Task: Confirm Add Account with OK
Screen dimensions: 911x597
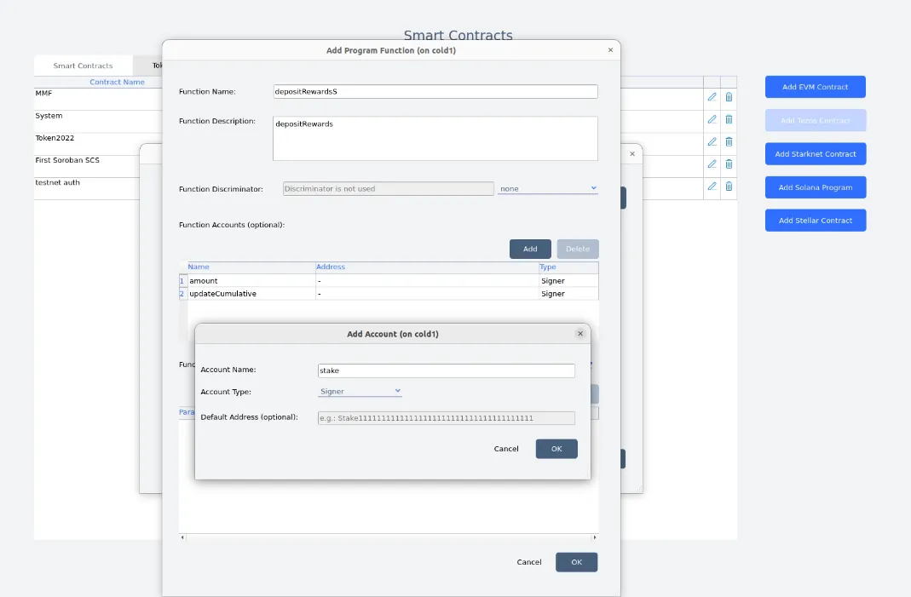Action: [x=556, y=449]
